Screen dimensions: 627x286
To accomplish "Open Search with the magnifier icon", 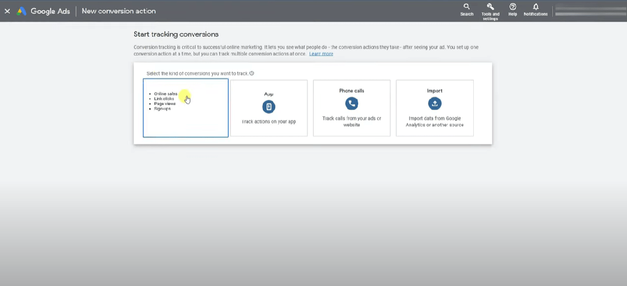I will 466,7.
